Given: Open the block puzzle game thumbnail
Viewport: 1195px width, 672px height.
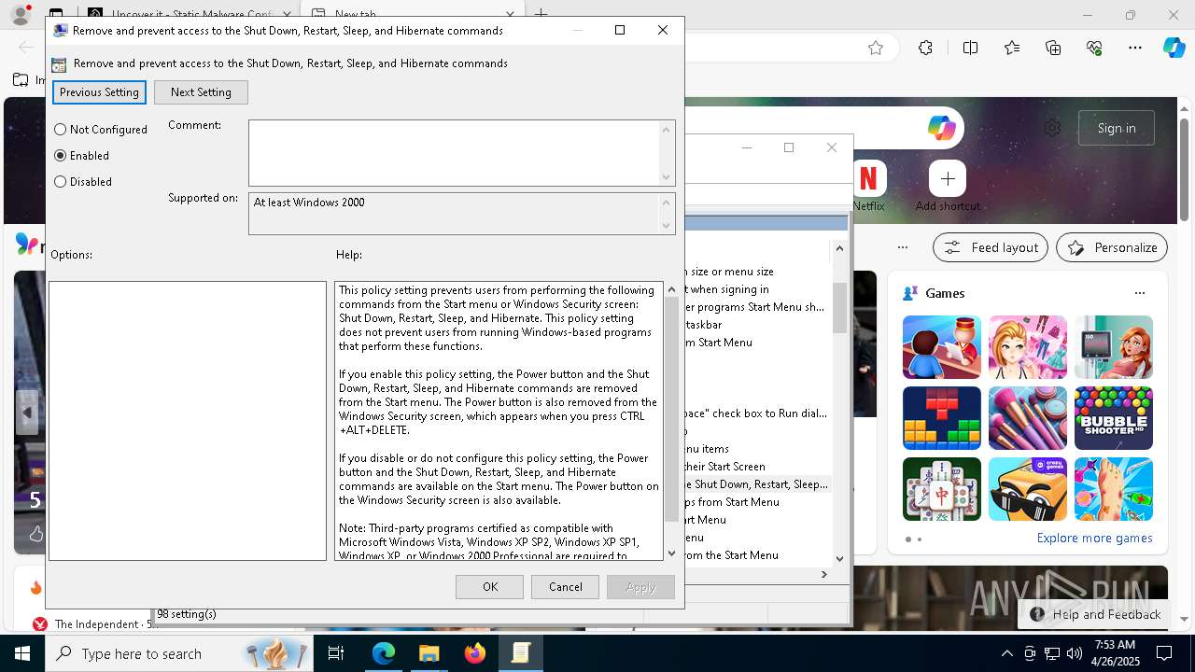Looking at the screenshot, I should click(x=942, y=418).
